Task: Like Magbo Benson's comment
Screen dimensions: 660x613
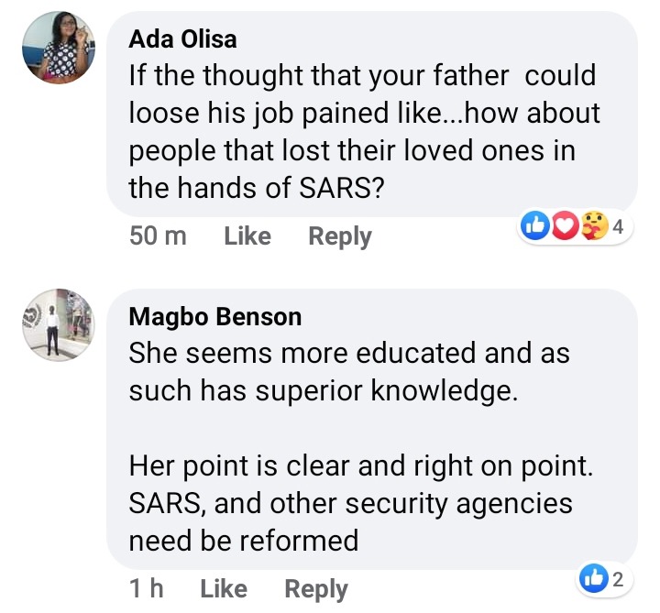Action: coord(224,589)
